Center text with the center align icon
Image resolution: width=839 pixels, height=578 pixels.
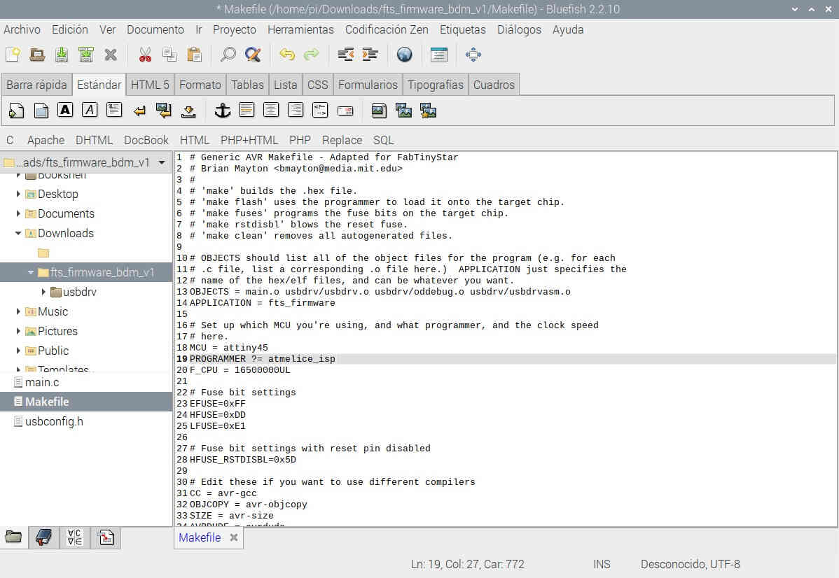[271, 110]
